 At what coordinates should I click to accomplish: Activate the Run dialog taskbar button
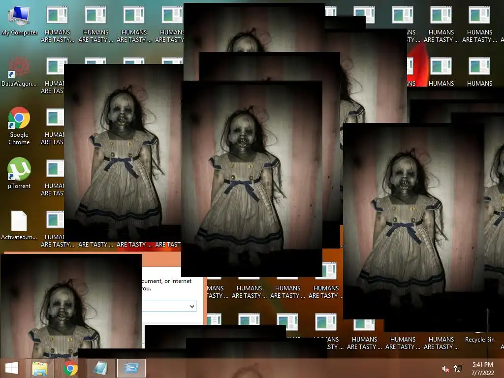[131, 368]
